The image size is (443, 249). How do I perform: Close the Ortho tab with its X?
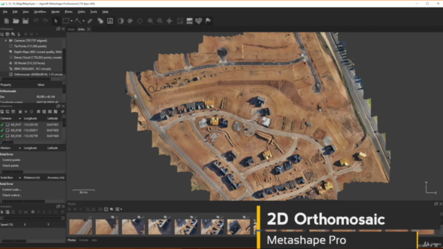[89, 29]
